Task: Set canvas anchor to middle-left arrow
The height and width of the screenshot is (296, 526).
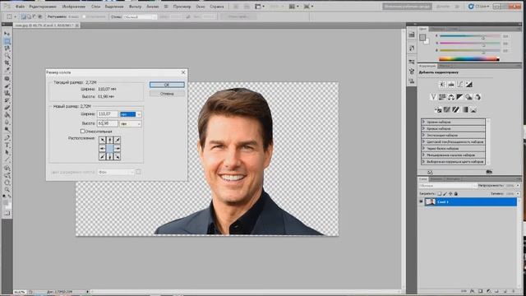Action: tap(102, 148)
